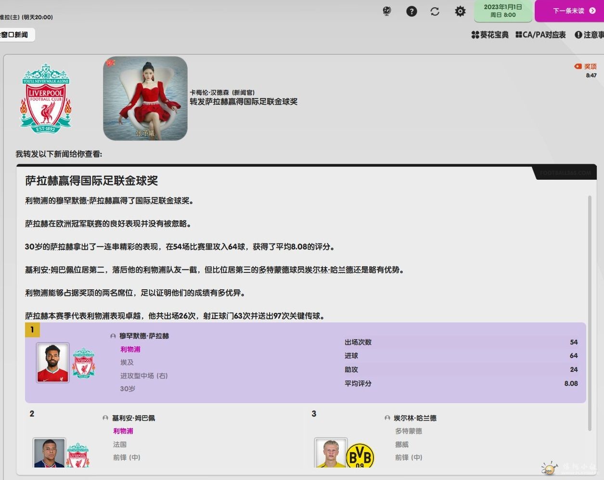This screenshot has height=480, width=604.
Task: Open the news officer portrait thumbnail
Action: click(x=145, y=98)
